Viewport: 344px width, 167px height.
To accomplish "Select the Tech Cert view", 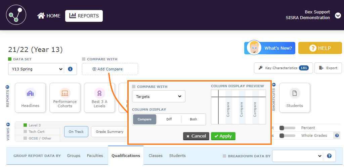I will pos(36,131).
